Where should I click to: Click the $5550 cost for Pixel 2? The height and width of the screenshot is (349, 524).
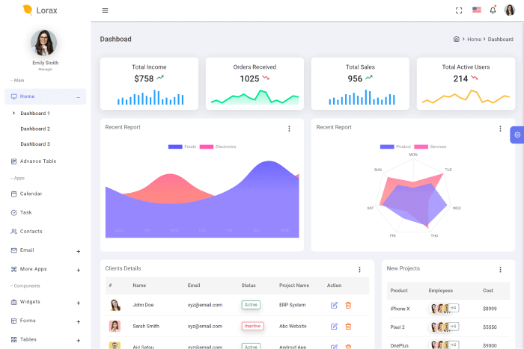[x=490, y=327]
